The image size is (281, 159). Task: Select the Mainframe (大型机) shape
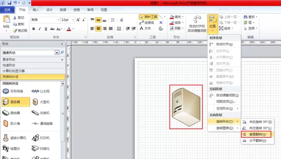[x=41, y=102]
